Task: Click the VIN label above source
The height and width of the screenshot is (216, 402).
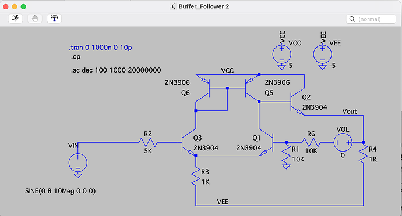Action: click(73, 146)
